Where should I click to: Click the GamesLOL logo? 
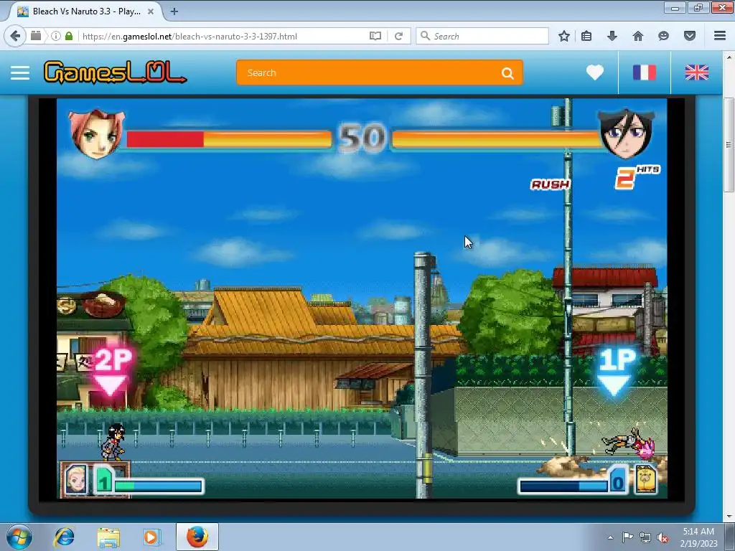[115, 72]
